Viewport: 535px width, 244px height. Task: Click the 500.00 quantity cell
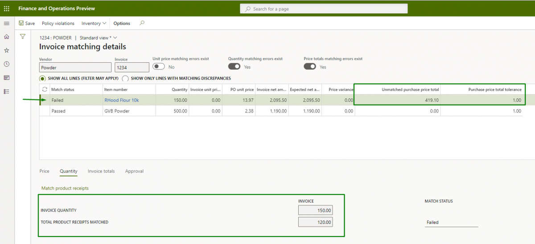pyautogui.click(x=172, y=111)
